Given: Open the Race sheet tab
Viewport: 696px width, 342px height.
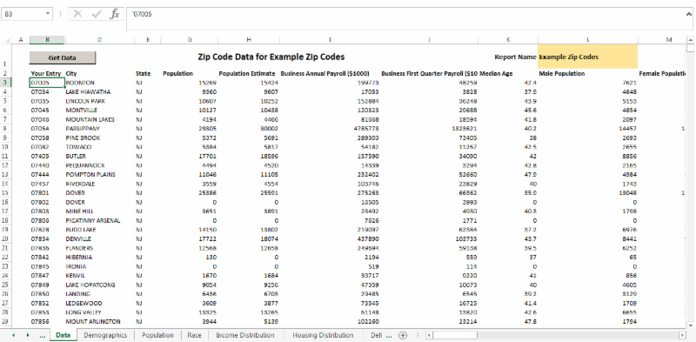Looking at the screenshot, I should pyautogui.click(x=194, y=335).
